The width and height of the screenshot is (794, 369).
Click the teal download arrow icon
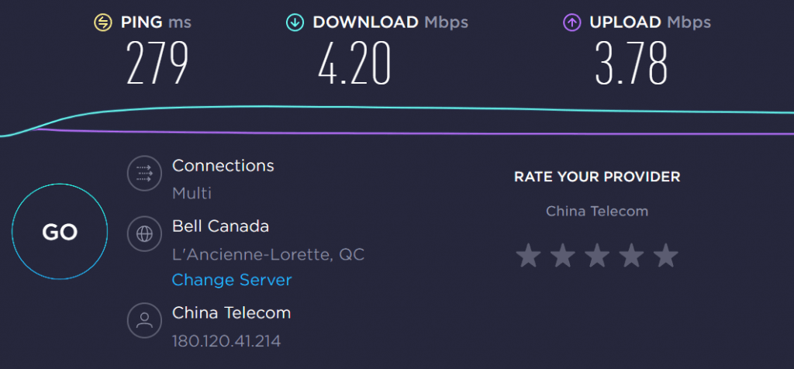(x=295, y=22)
